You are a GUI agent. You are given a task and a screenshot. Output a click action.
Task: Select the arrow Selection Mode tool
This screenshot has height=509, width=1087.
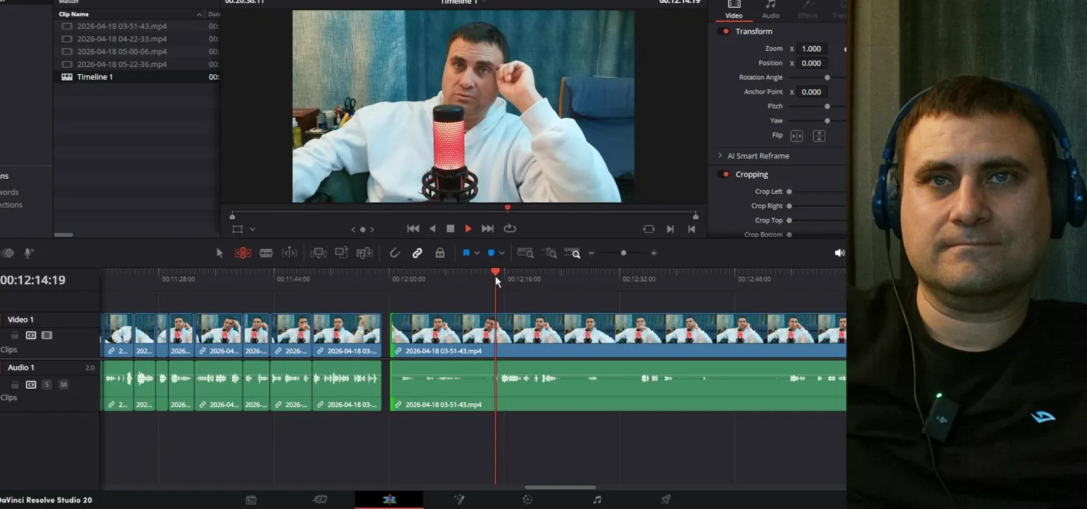[x=219, y=253]
